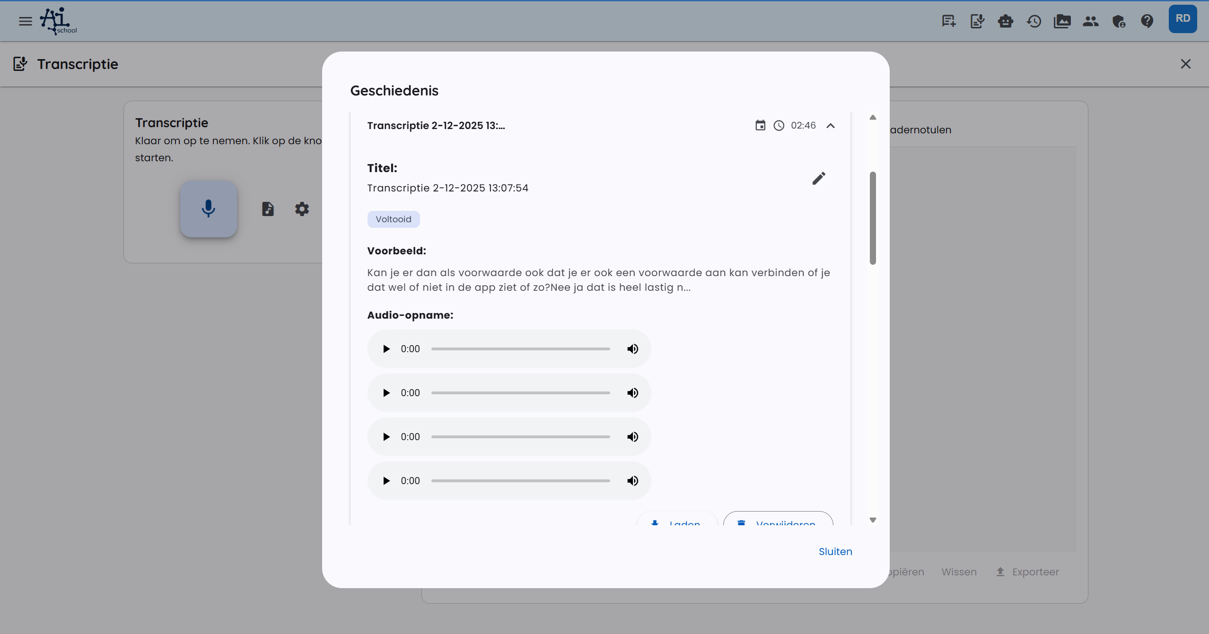
Task: Open the history clock icon in header
Action: (x=1034, y=21)
